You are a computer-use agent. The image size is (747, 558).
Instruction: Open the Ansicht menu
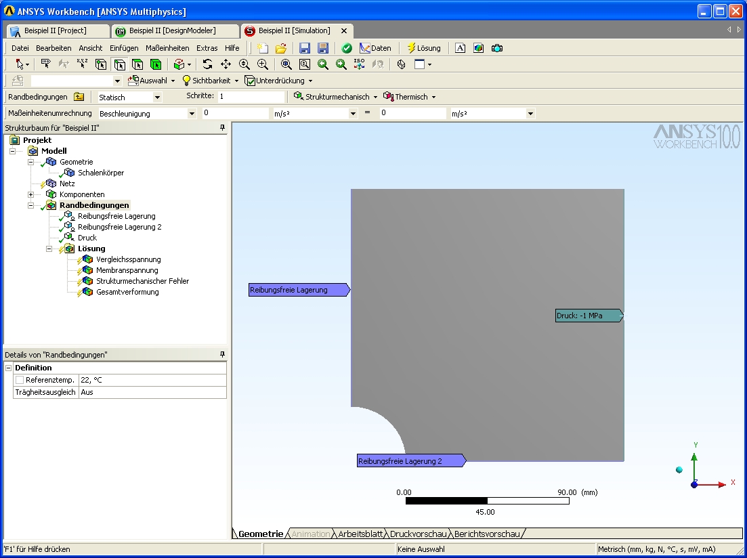coord(91,48)
